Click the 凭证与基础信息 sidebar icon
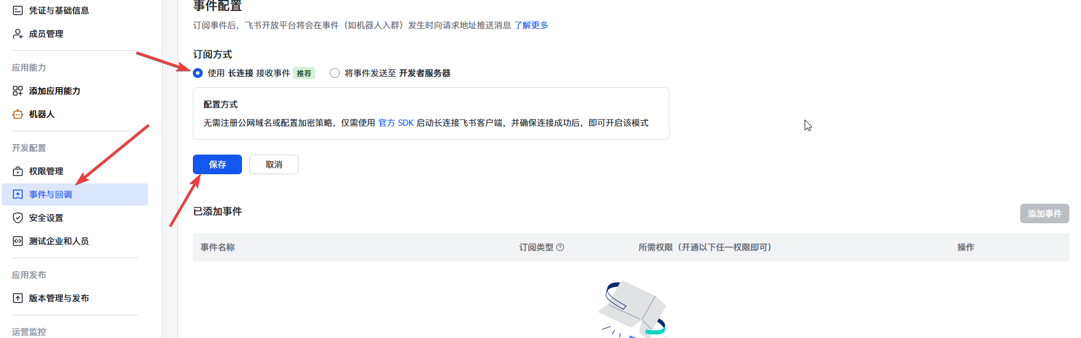This screenshot has height=338, width=1081. click(x=18, y=10)
